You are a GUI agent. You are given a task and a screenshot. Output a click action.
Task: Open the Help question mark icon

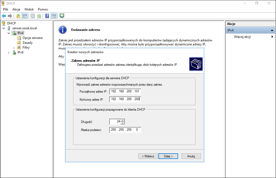tap(47, 16)
